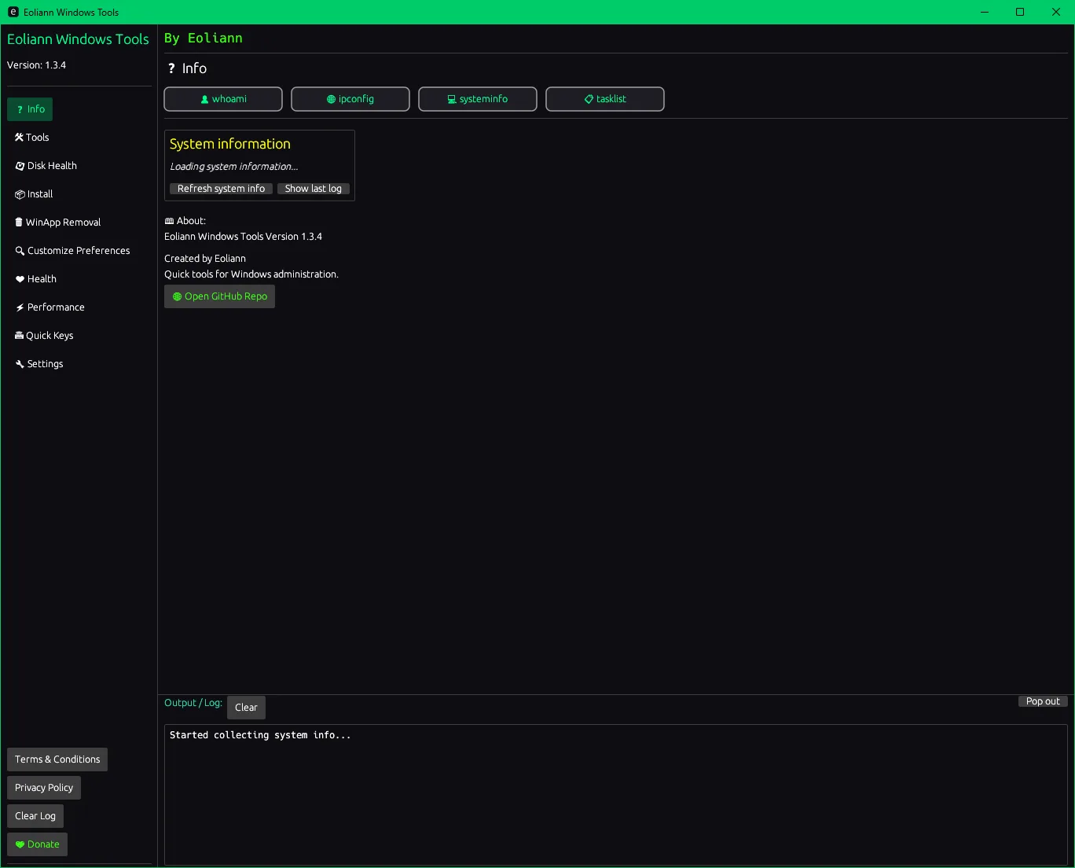Open Performance lightning section
This screenshot has height=868, width=1075.
pos(50,307)
